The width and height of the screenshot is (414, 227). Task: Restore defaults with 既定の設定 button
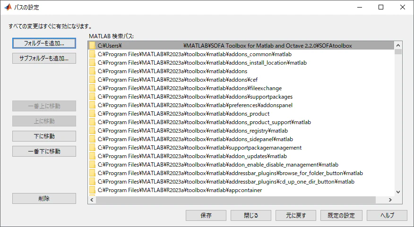[x=341, y=215]
